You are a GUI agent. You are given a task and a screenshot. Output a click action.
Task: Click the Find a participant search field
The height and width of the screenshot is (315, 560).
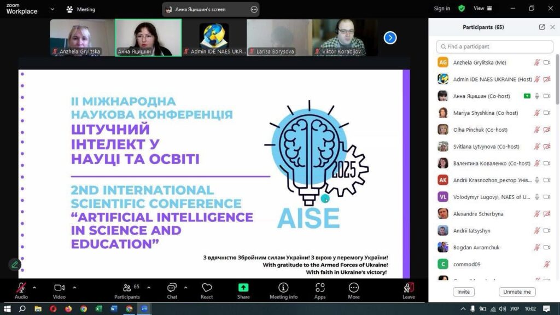click(494, 46)
